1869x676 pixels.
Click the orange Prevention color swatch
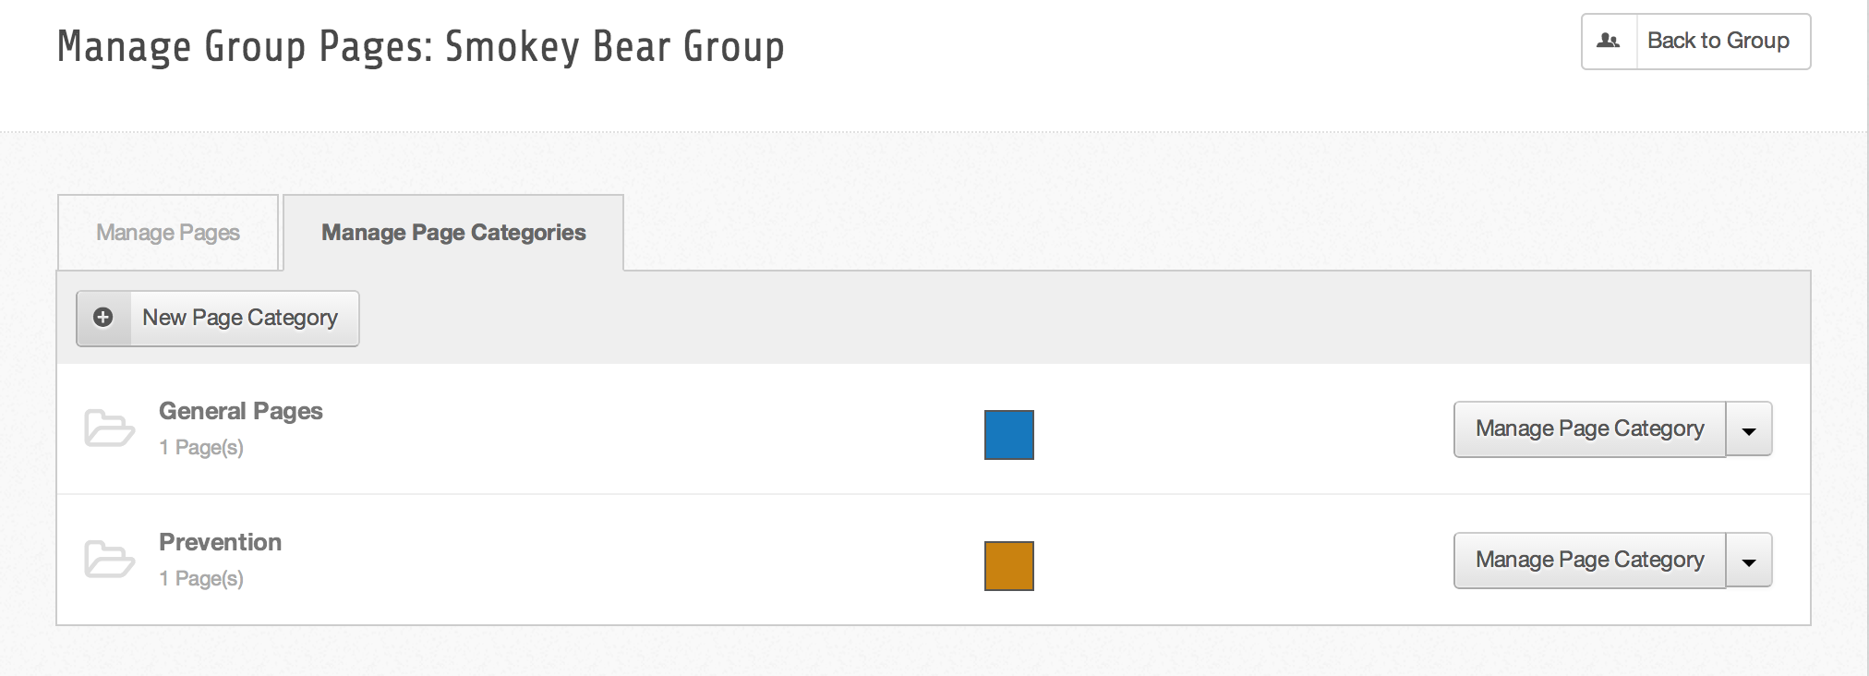(x=1008, y=566)
